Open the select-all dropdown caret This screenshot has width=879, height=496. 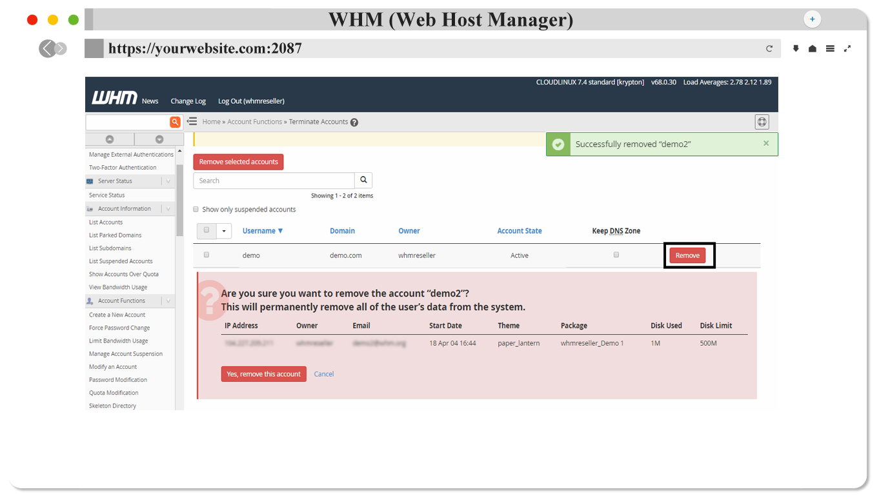(x=224, y=231)
